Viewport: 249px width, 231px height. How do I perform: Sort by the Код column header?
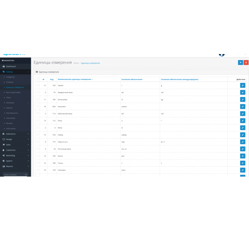[52, 79]
